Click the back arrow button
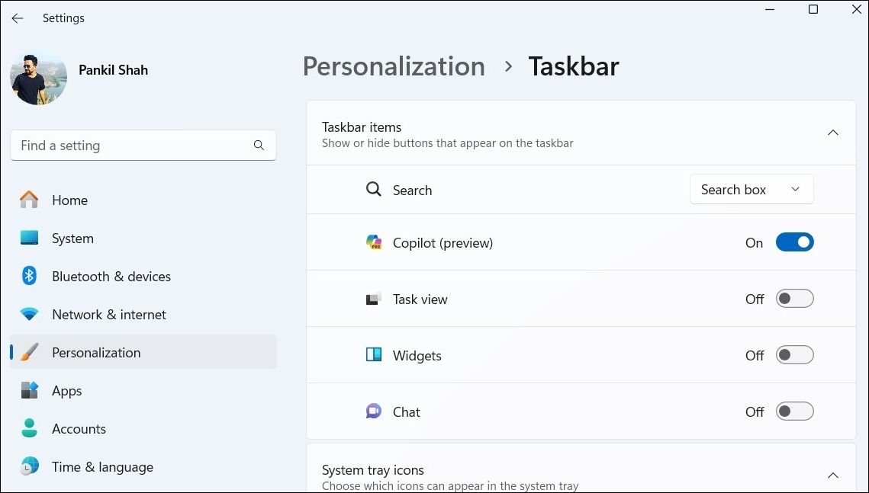 17,18
